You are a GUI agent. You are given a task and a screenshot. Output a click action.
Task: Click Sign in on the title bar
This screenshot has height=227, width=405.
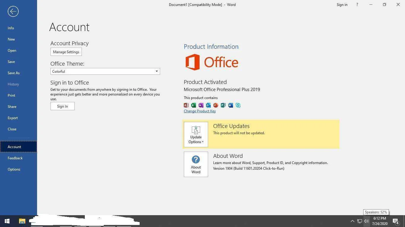coord(342,5)
